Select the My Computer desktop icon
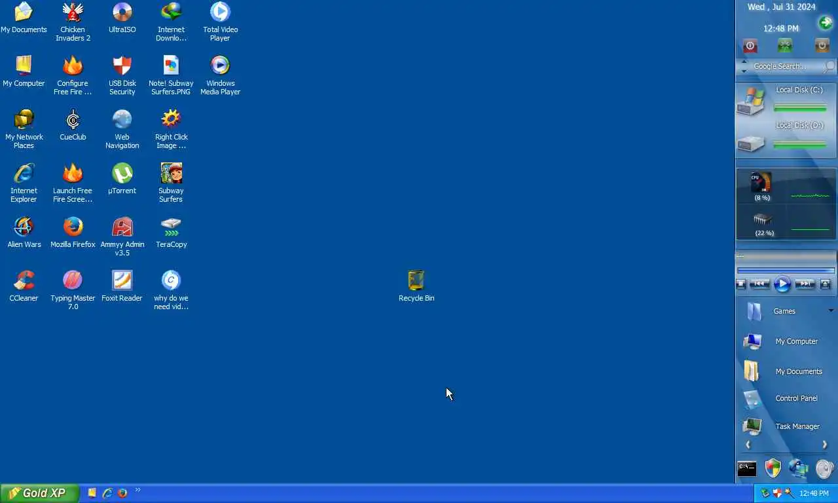Viewport: 838px width, 503px height. pos(24,72)
